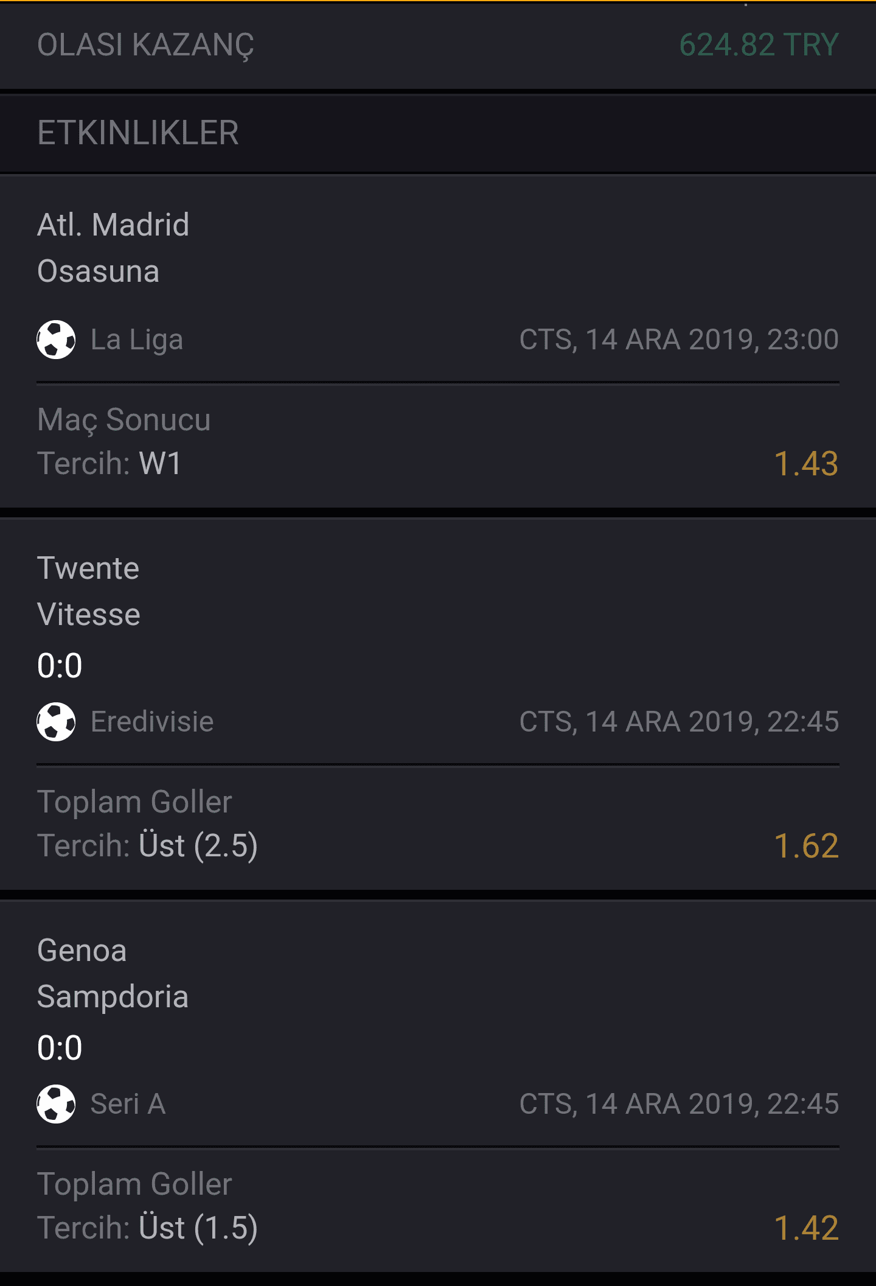The height and width of the screenshot is (1286, 876).
Task: Open the Genoa team name
Action: pos(82,950)
